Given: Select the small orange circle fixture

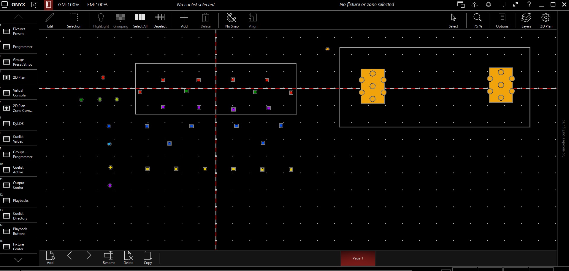Looking at the screenshot, I should [327, 49].
